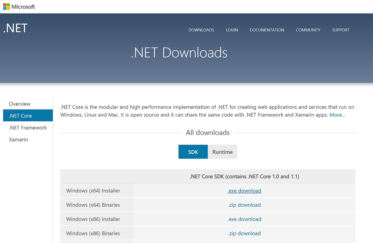Image resolution: width=373 pixels, height=243 pixels.
Task: Download Windows (x86) Installer .exe
Action: click(244, 219)
